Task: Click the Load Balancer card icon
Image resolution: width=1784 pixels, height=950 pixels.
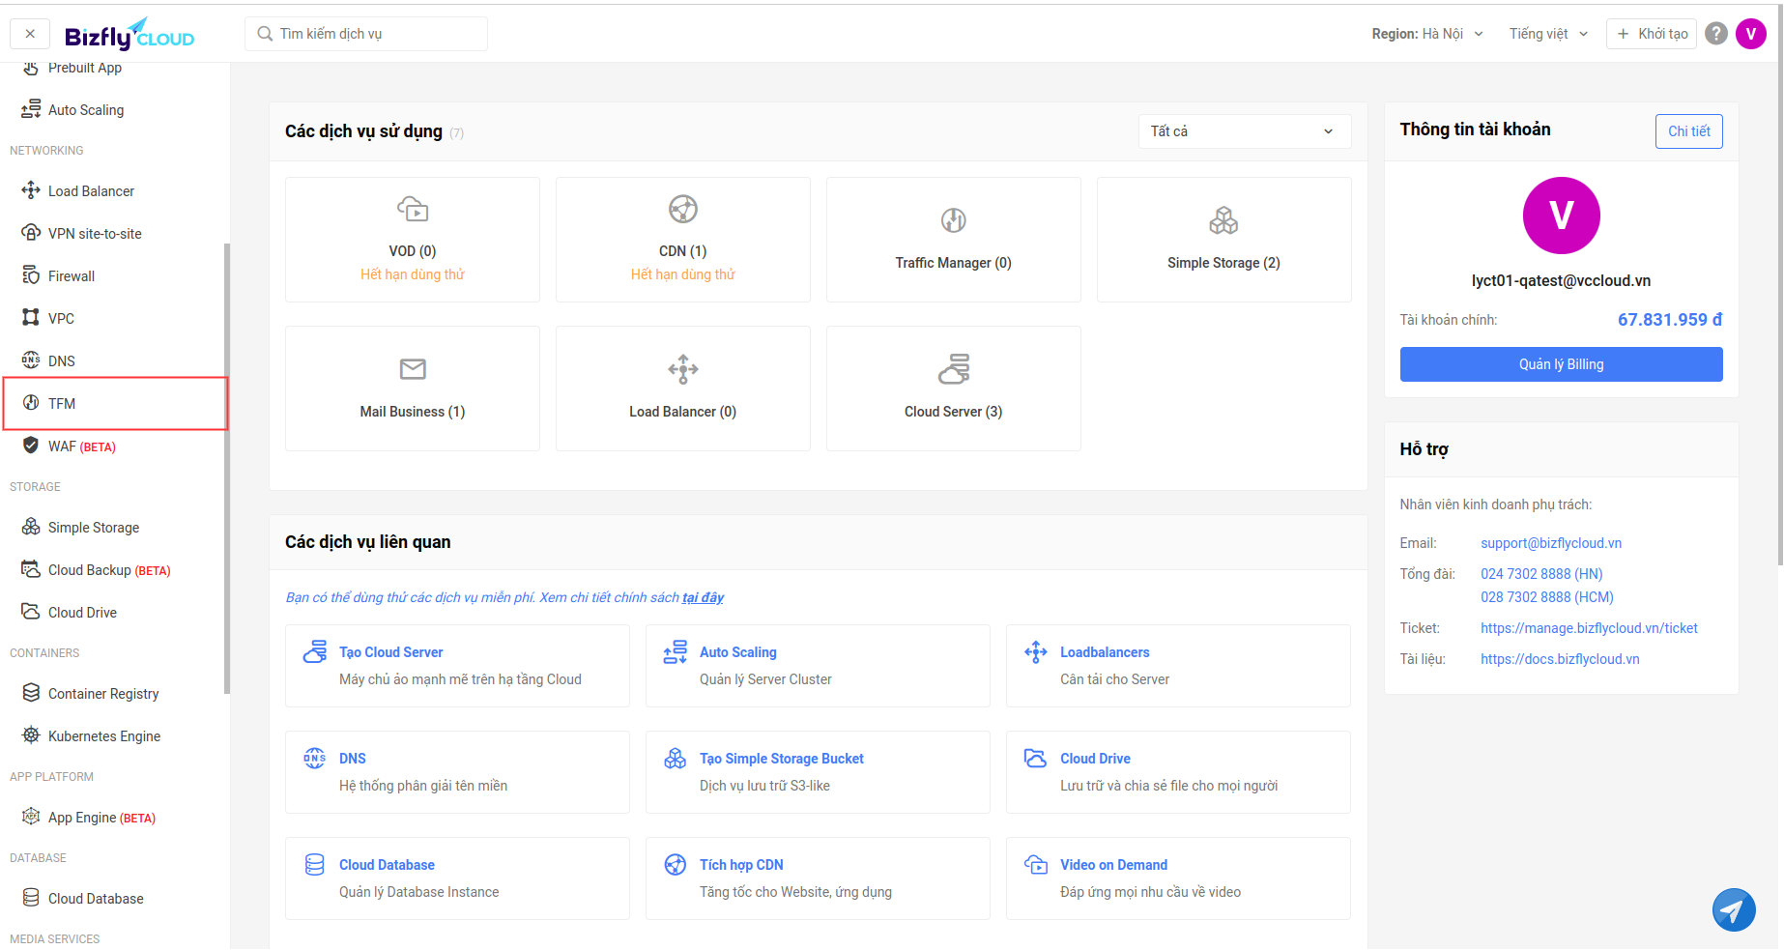Action: pyautogui.click(x=683, y=369)
